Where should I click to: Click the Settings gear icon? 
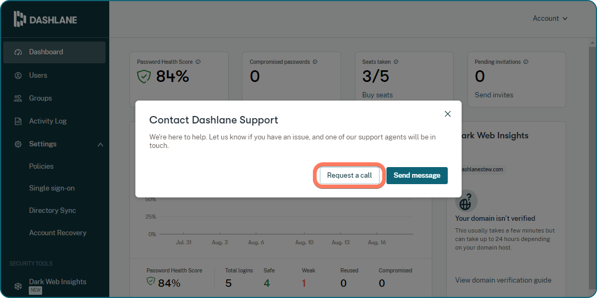pos(18,144)
